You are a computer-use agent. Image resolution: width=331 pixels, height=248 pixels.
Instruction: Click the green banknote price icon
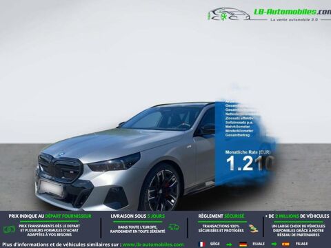(x=9, y=229)
